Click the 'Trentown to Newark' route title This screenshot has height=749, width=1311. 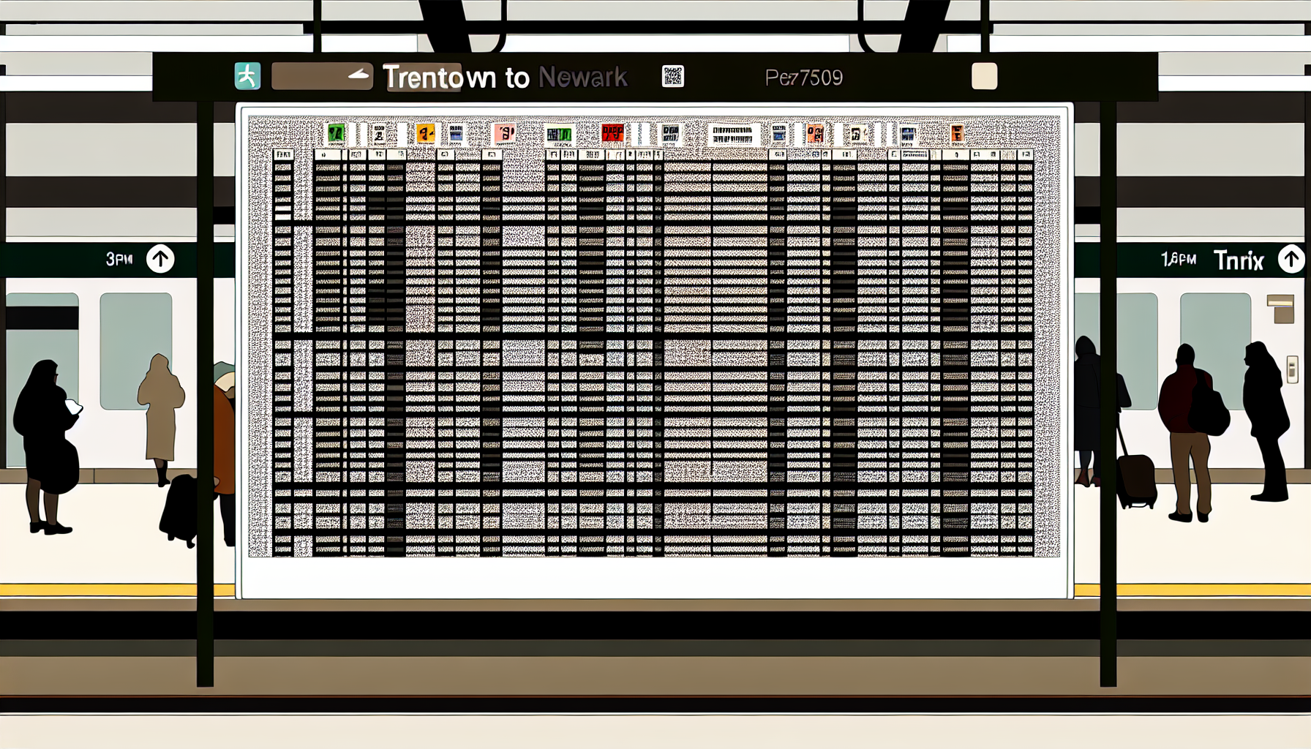505,77
